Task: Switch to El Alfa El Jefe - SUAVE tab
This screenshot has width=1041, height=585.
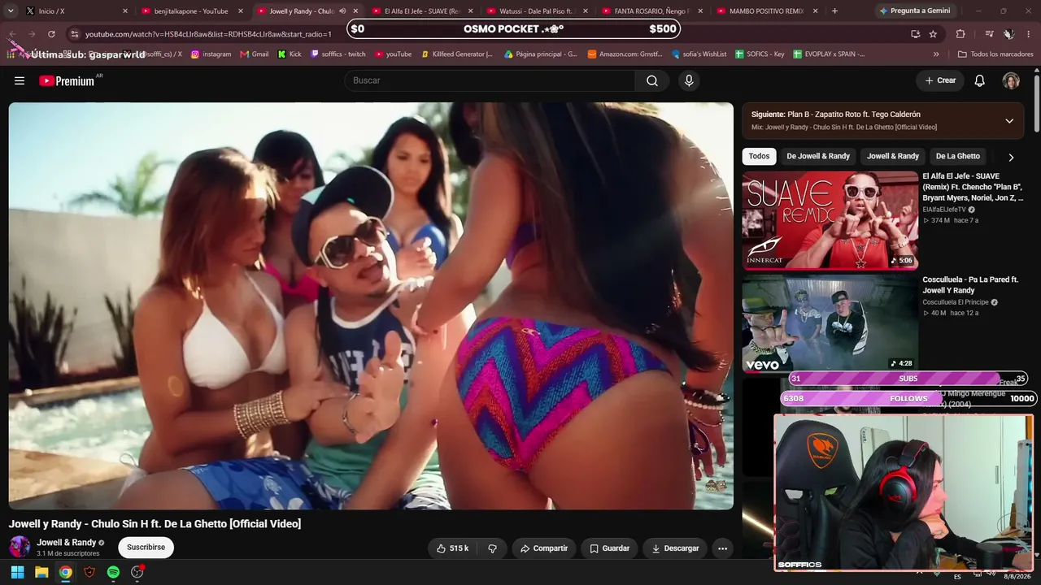Action: pos(424,11)
